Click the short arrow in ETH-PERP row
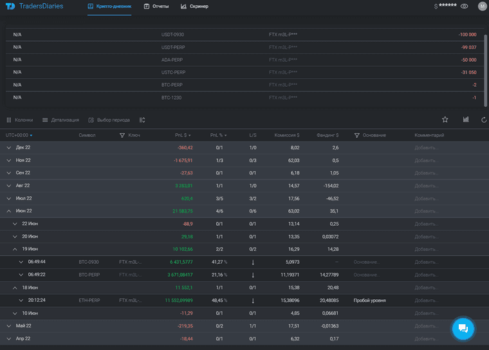 pos(253,300)
